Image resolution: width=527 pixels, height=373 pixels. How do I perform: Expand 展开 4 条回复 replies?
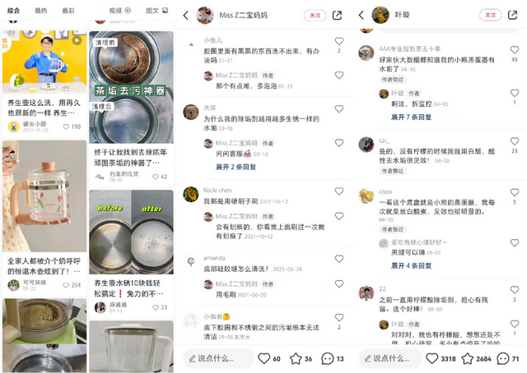[x=412, y=265]
